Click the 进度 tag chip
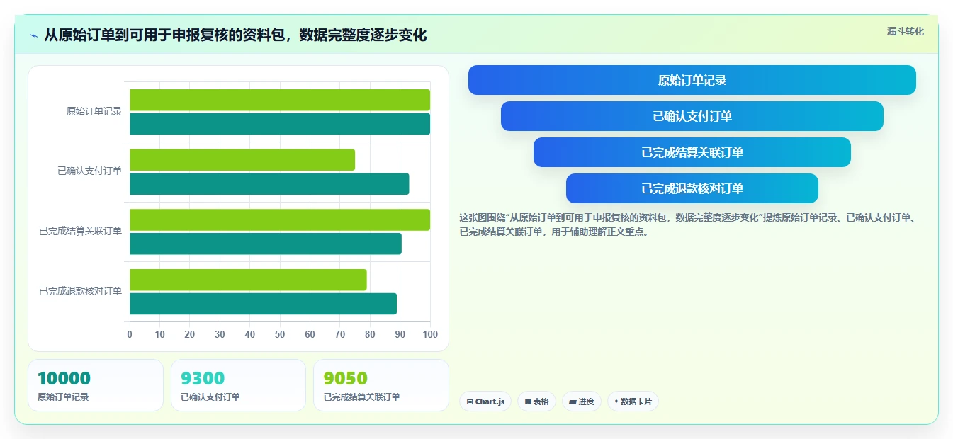 pos(582,401)
